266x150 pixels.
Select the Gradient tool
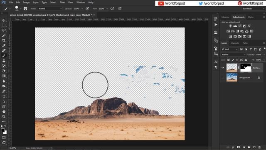(4, 76)
